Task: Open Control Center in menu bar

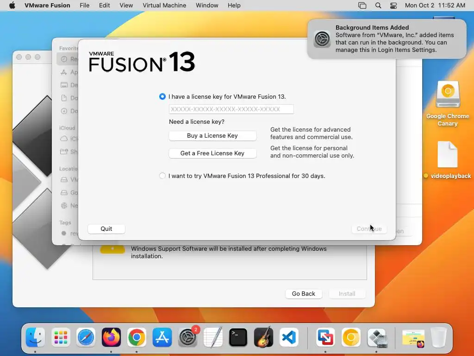Action: (x=393, y=6)
